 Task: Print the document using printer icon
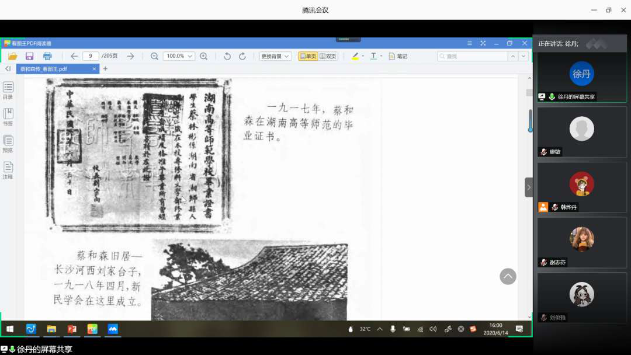click(47, 56)
